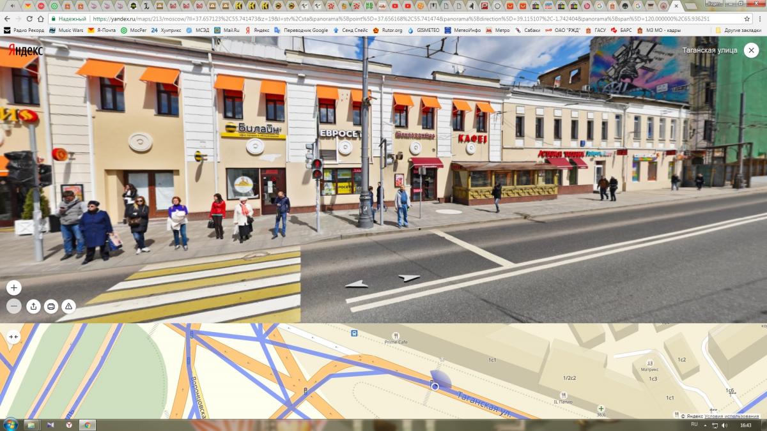Viewport: 767px width, 431px height.
Task: Change RU input language in tray
Action: pos(694,425)
